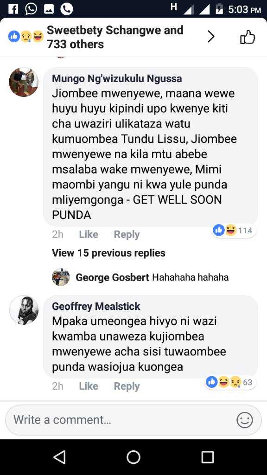267x475 pixels.
Task: View the 114 reactions on Mungo's comment
Action: pos(233,231)
